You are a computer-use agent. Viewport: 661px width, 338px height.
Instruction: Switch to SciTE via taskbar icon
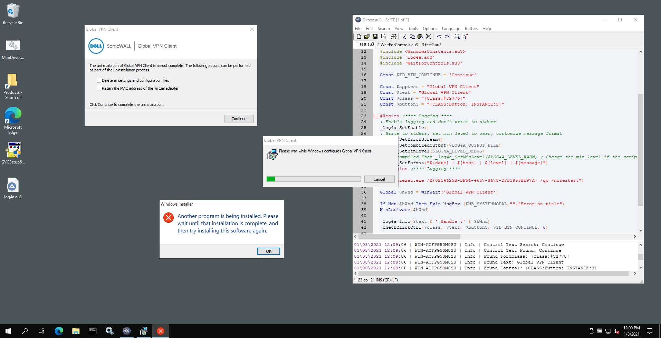pyautogui.click(x=127, y=331)
